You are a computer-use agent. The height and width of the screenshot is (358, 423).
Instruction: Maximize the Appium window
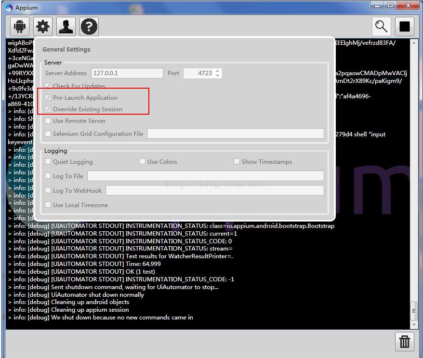coord(390,5)
